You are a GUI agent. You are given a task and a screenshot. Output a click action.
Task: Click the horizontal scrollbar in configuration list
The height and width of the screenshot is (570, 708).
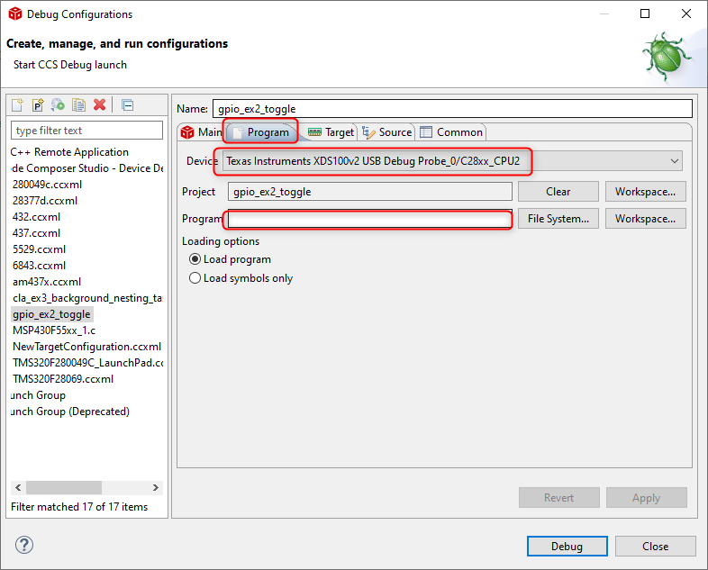tap(76, 488)
